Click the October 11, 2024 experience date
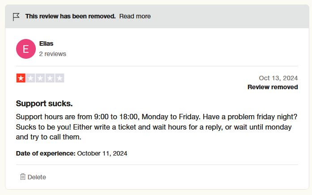The height and width of the screenshot is (195, 312). pyautogui.click(x=102, y=153)
